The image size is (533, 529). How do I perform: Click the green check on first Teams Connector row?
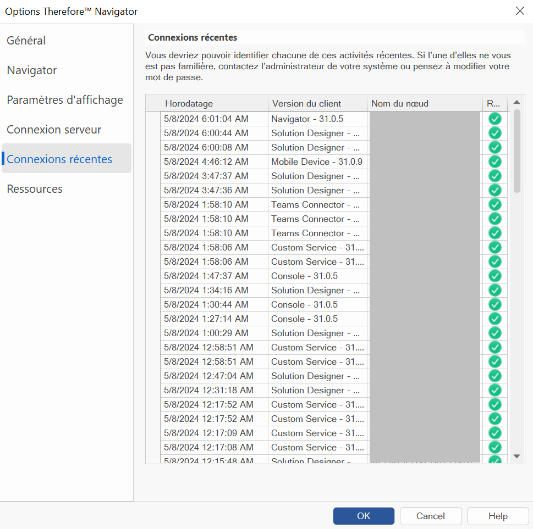494,204
